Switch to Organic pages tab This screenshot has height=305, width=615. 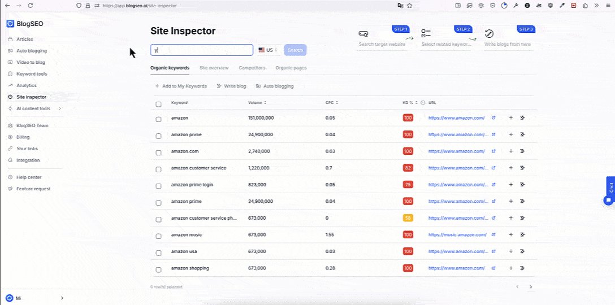(x=291, y=68)
